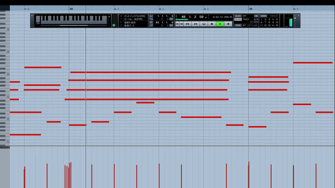
Task: Stop playback with the stop button
Action: [x=212, y=24]
